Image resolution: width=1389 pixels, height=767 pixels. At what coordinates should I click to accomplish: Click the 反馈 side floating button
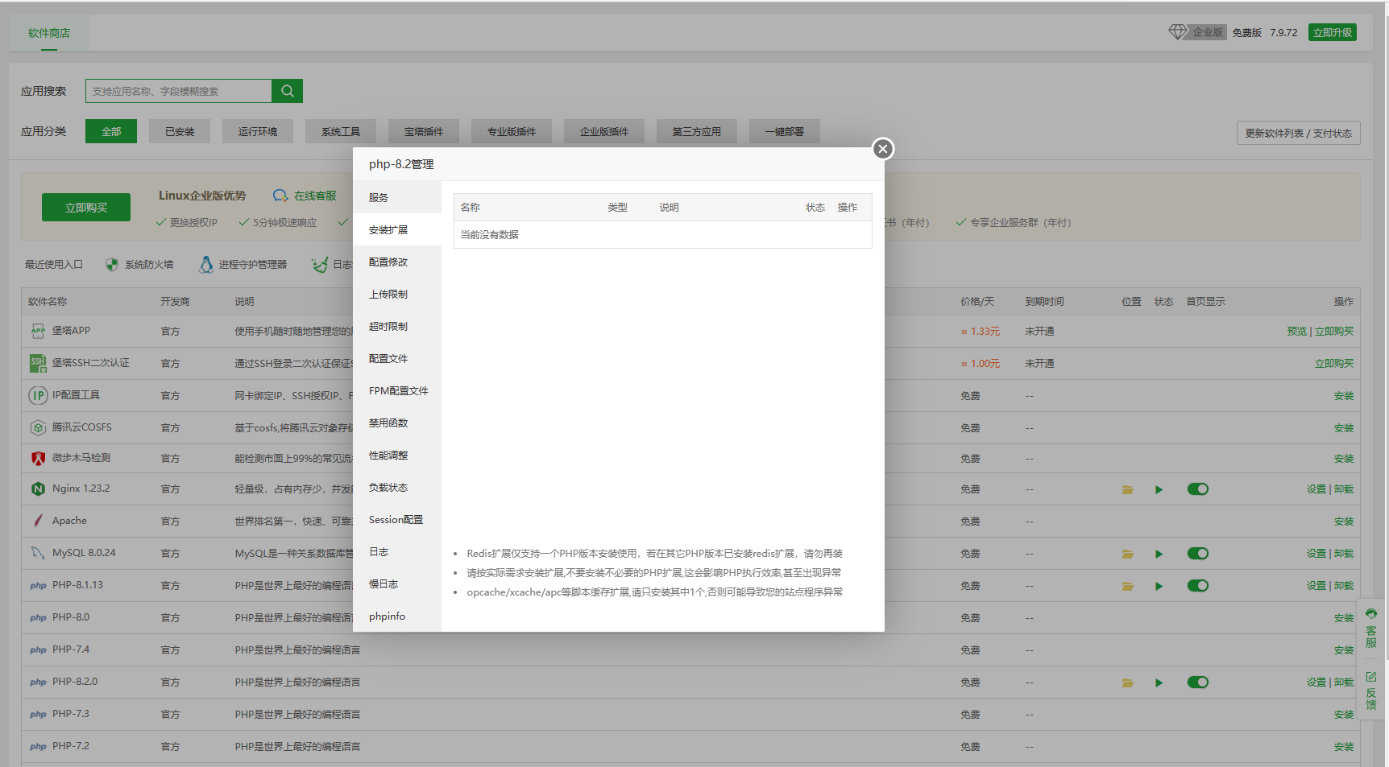(1371, 690)
